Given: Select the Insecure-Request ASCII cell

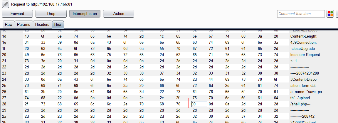Looking at the screenshot, I should point(305,55).
